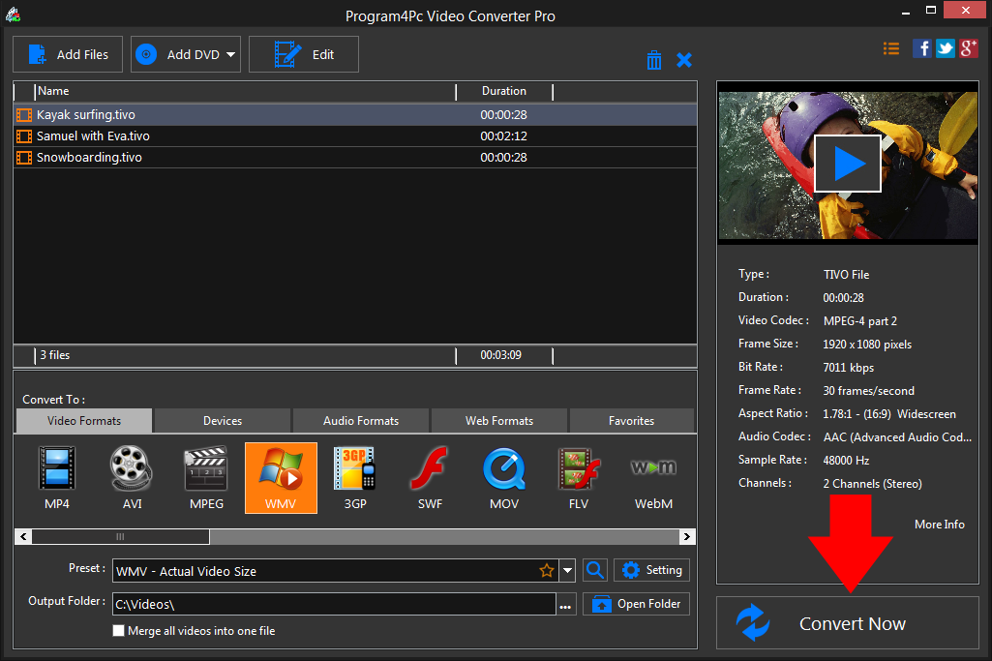Choose the MPEG format icon
992x661 pixels.
[x=206, y=477]
